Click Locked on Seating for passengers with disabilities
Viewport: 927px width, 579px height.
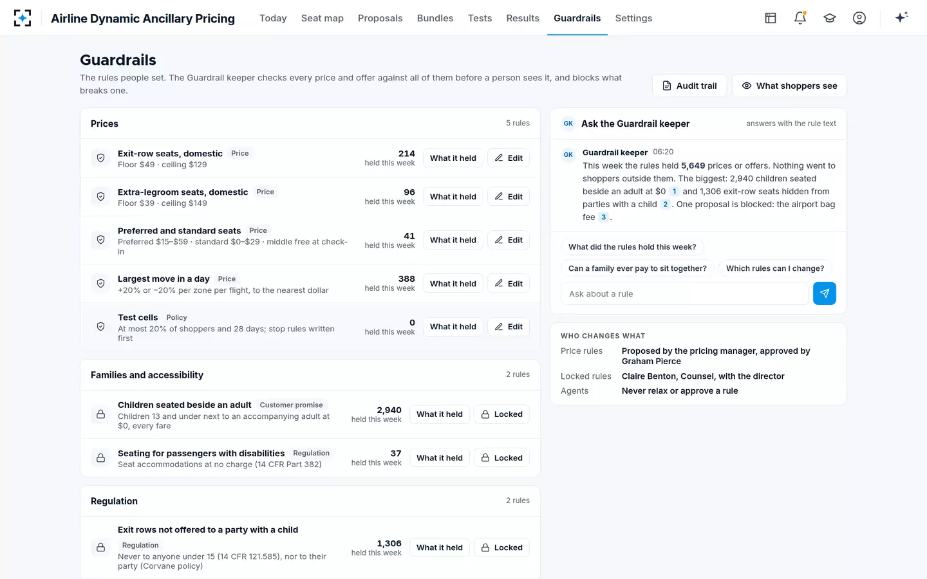pos(502,458)
